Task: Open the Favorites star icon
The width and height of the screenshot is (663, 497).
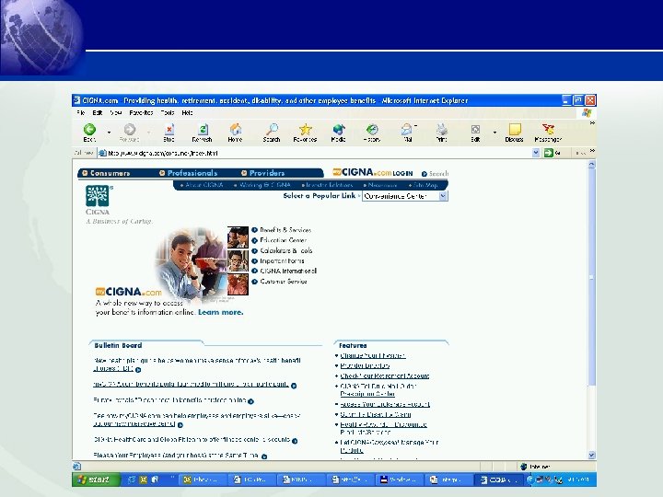Action: tap(306, 133)
